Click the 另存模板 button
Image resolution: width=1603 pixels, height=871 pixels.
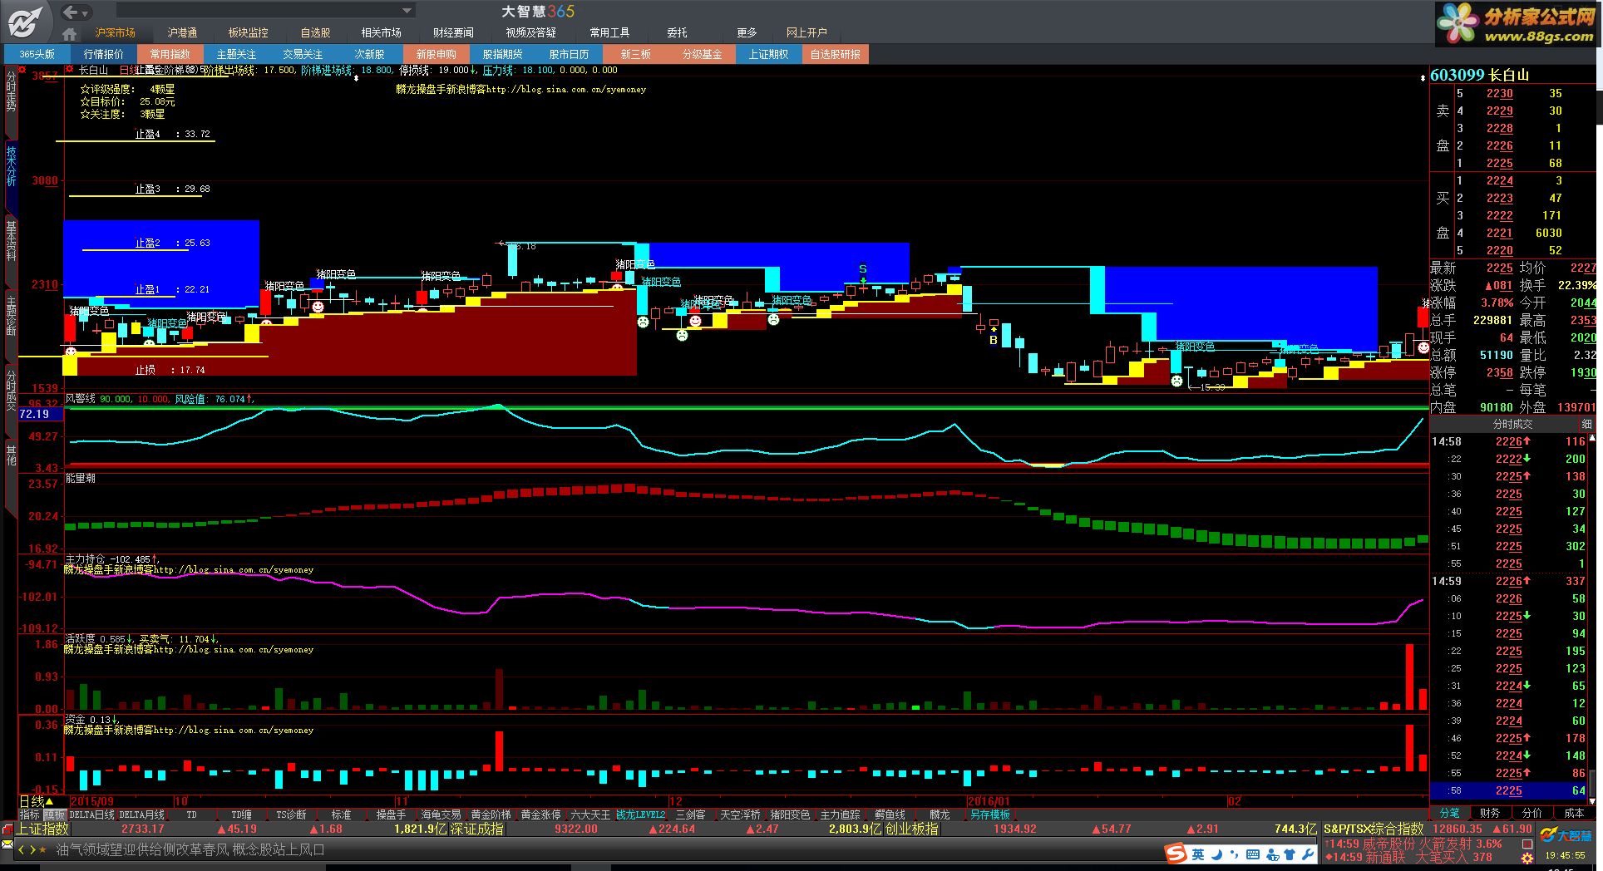989,814
